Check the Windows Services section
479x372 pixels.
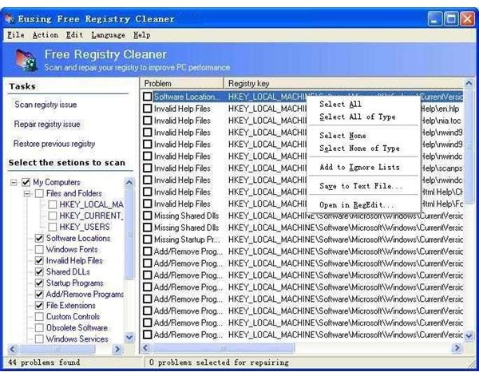(39, 338)
